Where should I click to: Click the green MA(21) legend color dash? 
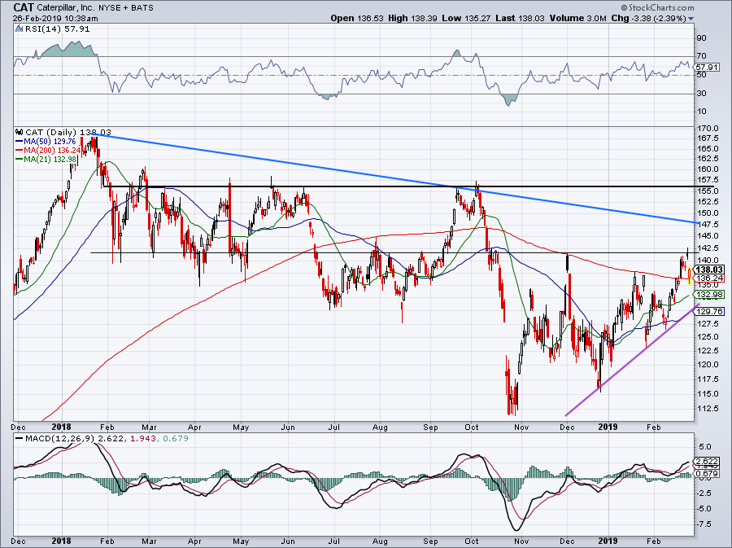pyautogui.click(x=20, y=159)
